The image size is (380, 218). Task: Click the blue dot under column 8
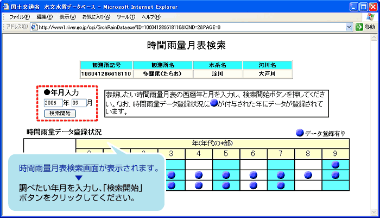coord(308,175)
